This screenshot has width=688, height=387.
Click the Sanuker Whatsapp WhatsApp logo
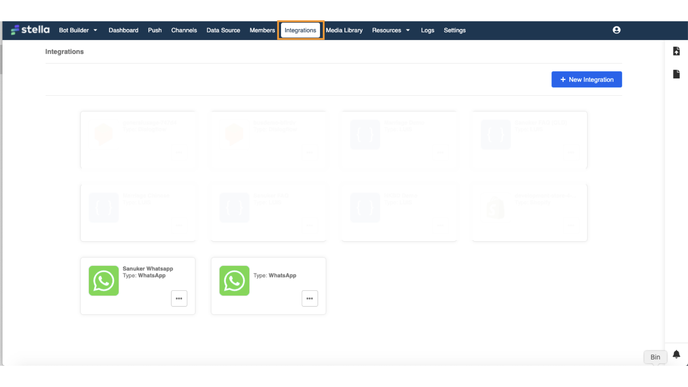(x=104, y=281)
